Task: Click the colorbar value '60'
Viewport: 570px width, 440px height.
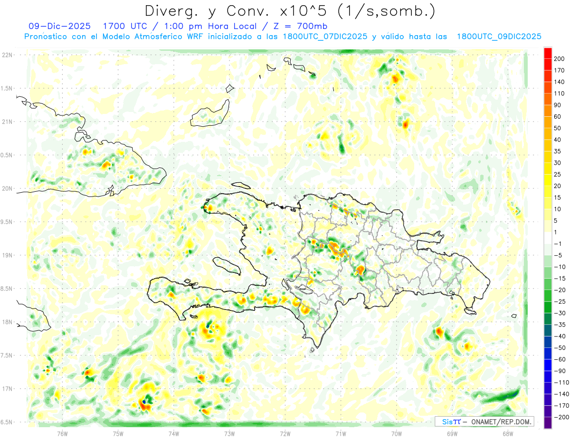Action: point(558,117)
